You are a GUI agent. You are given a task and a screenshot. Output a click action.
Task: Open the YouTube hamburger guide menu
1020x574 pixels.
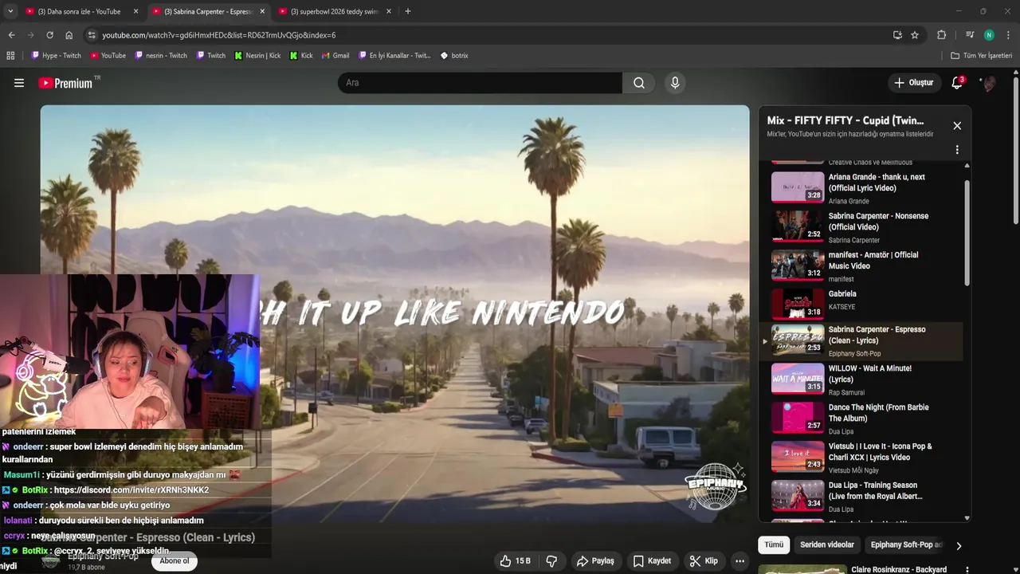point(19,83)
